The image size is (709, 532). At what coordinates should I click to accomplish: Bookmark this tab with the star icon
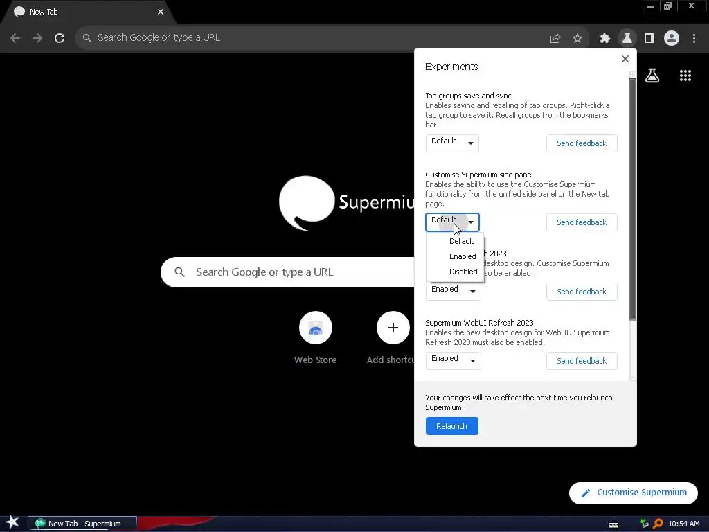point(577,39)
